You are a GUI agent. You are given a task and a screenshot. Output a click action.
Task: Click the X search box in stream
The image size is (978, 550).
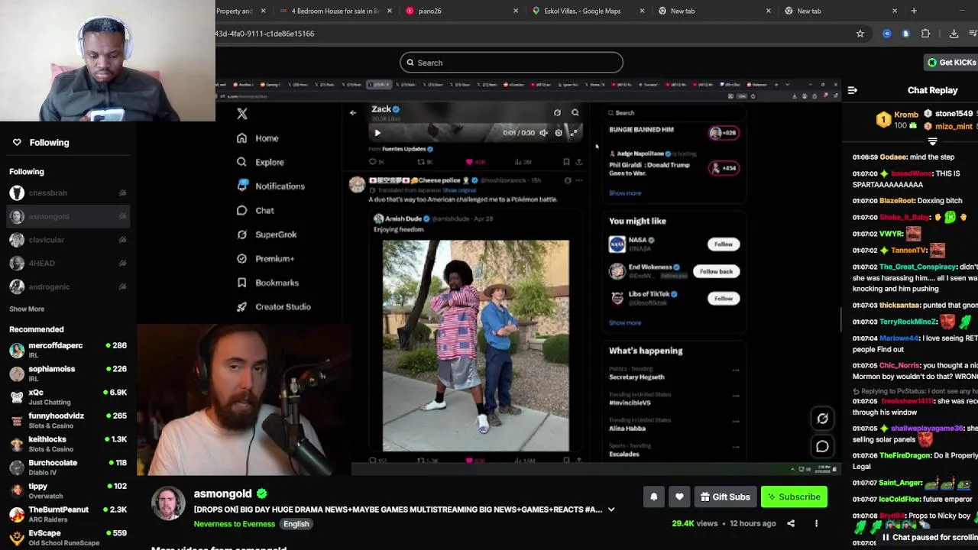pos(672,113)
